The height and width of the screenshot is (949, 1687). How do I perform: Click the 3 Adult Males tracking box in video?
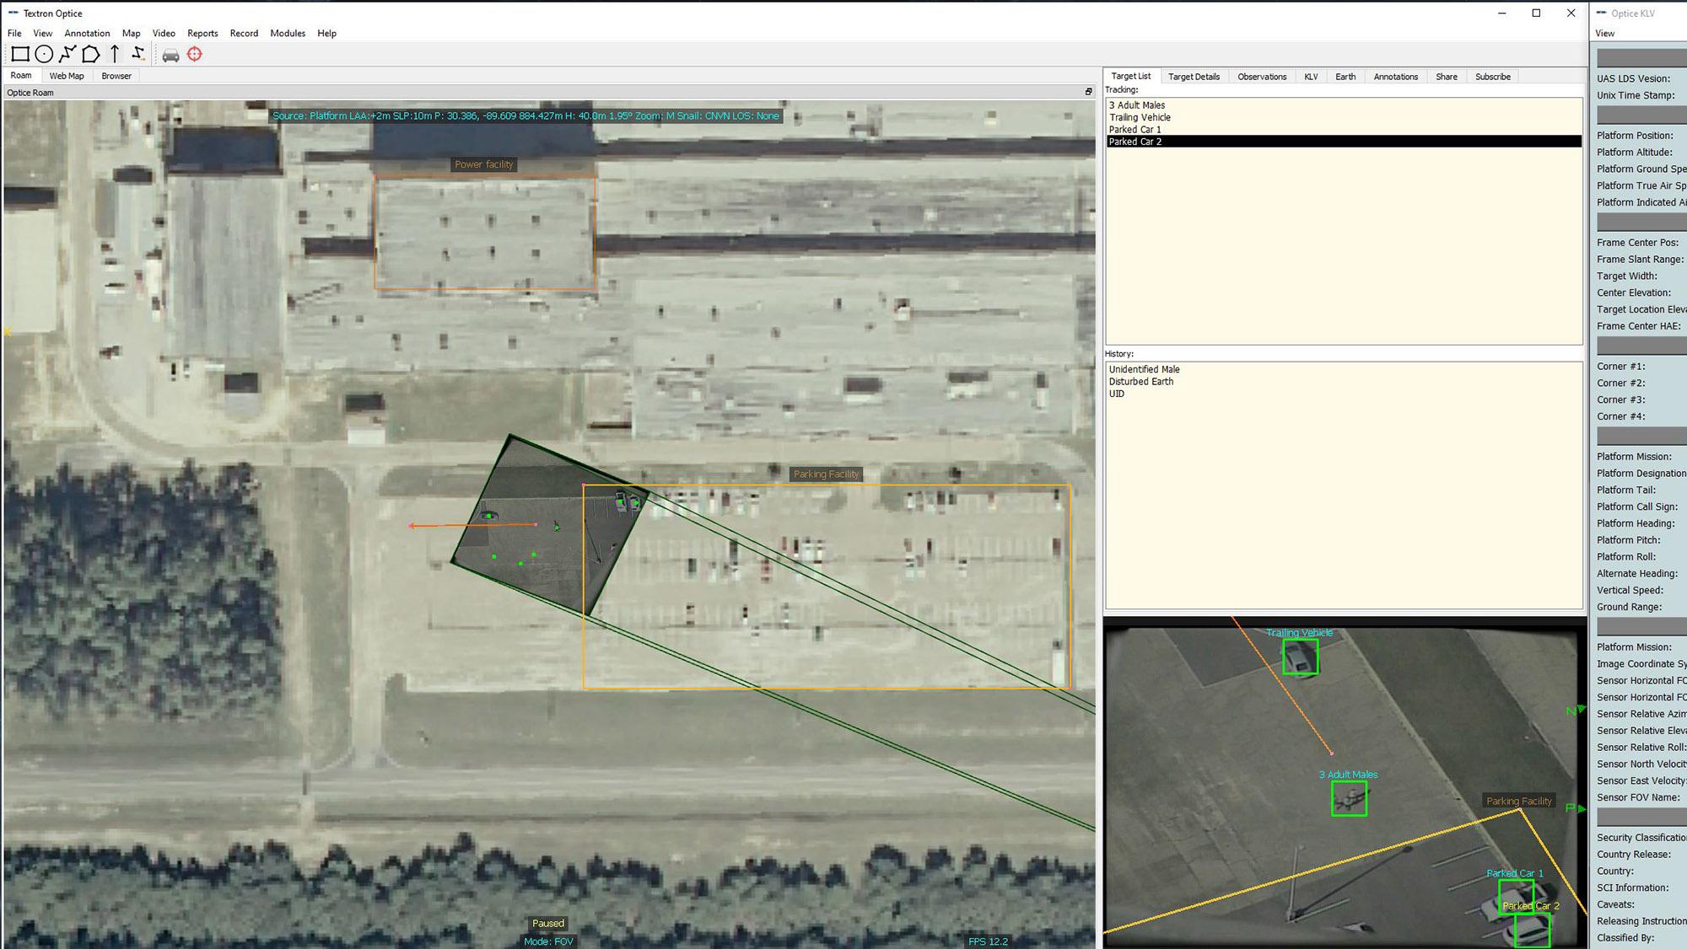(1349, 798)
